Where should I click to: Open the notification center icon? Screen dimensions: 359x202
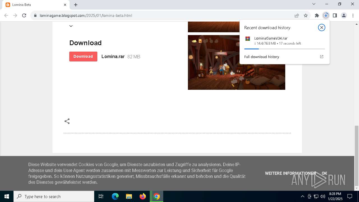pyautogui.click(x=350, y=196)
